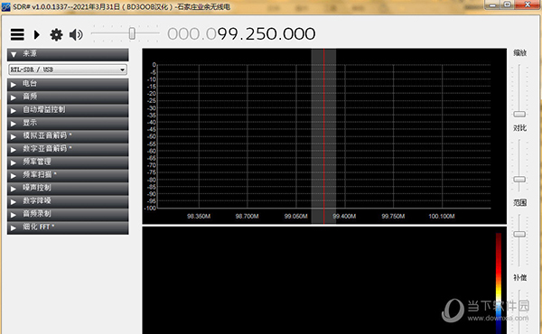Viewport: 542px width, 334px height.
Task: Expand the 音频录制 panel
Action: (x=68, y=214)
